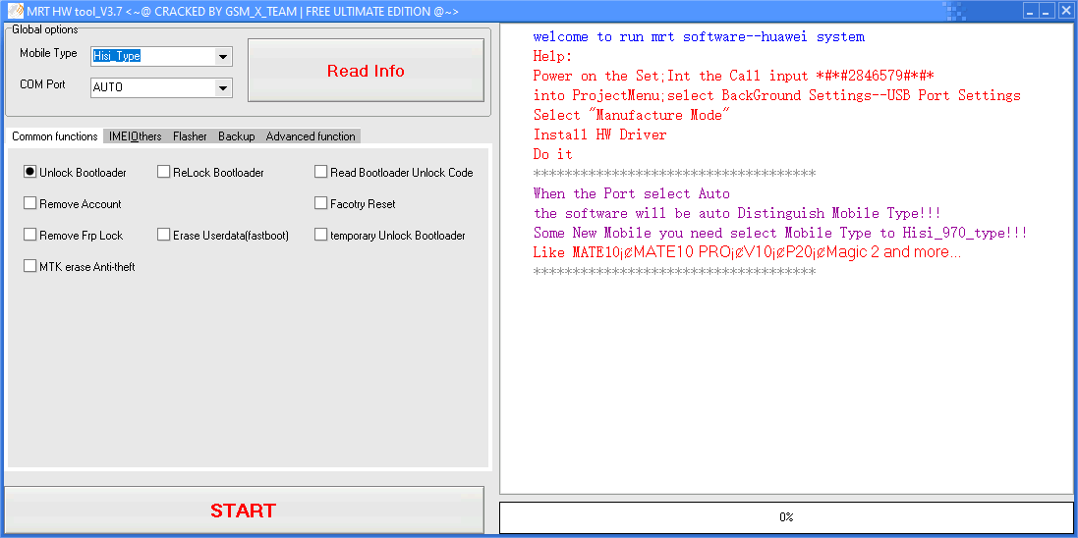Expand the Mobile Type dropdown arrow
The image size is (1078, 538).
point(223,56)
